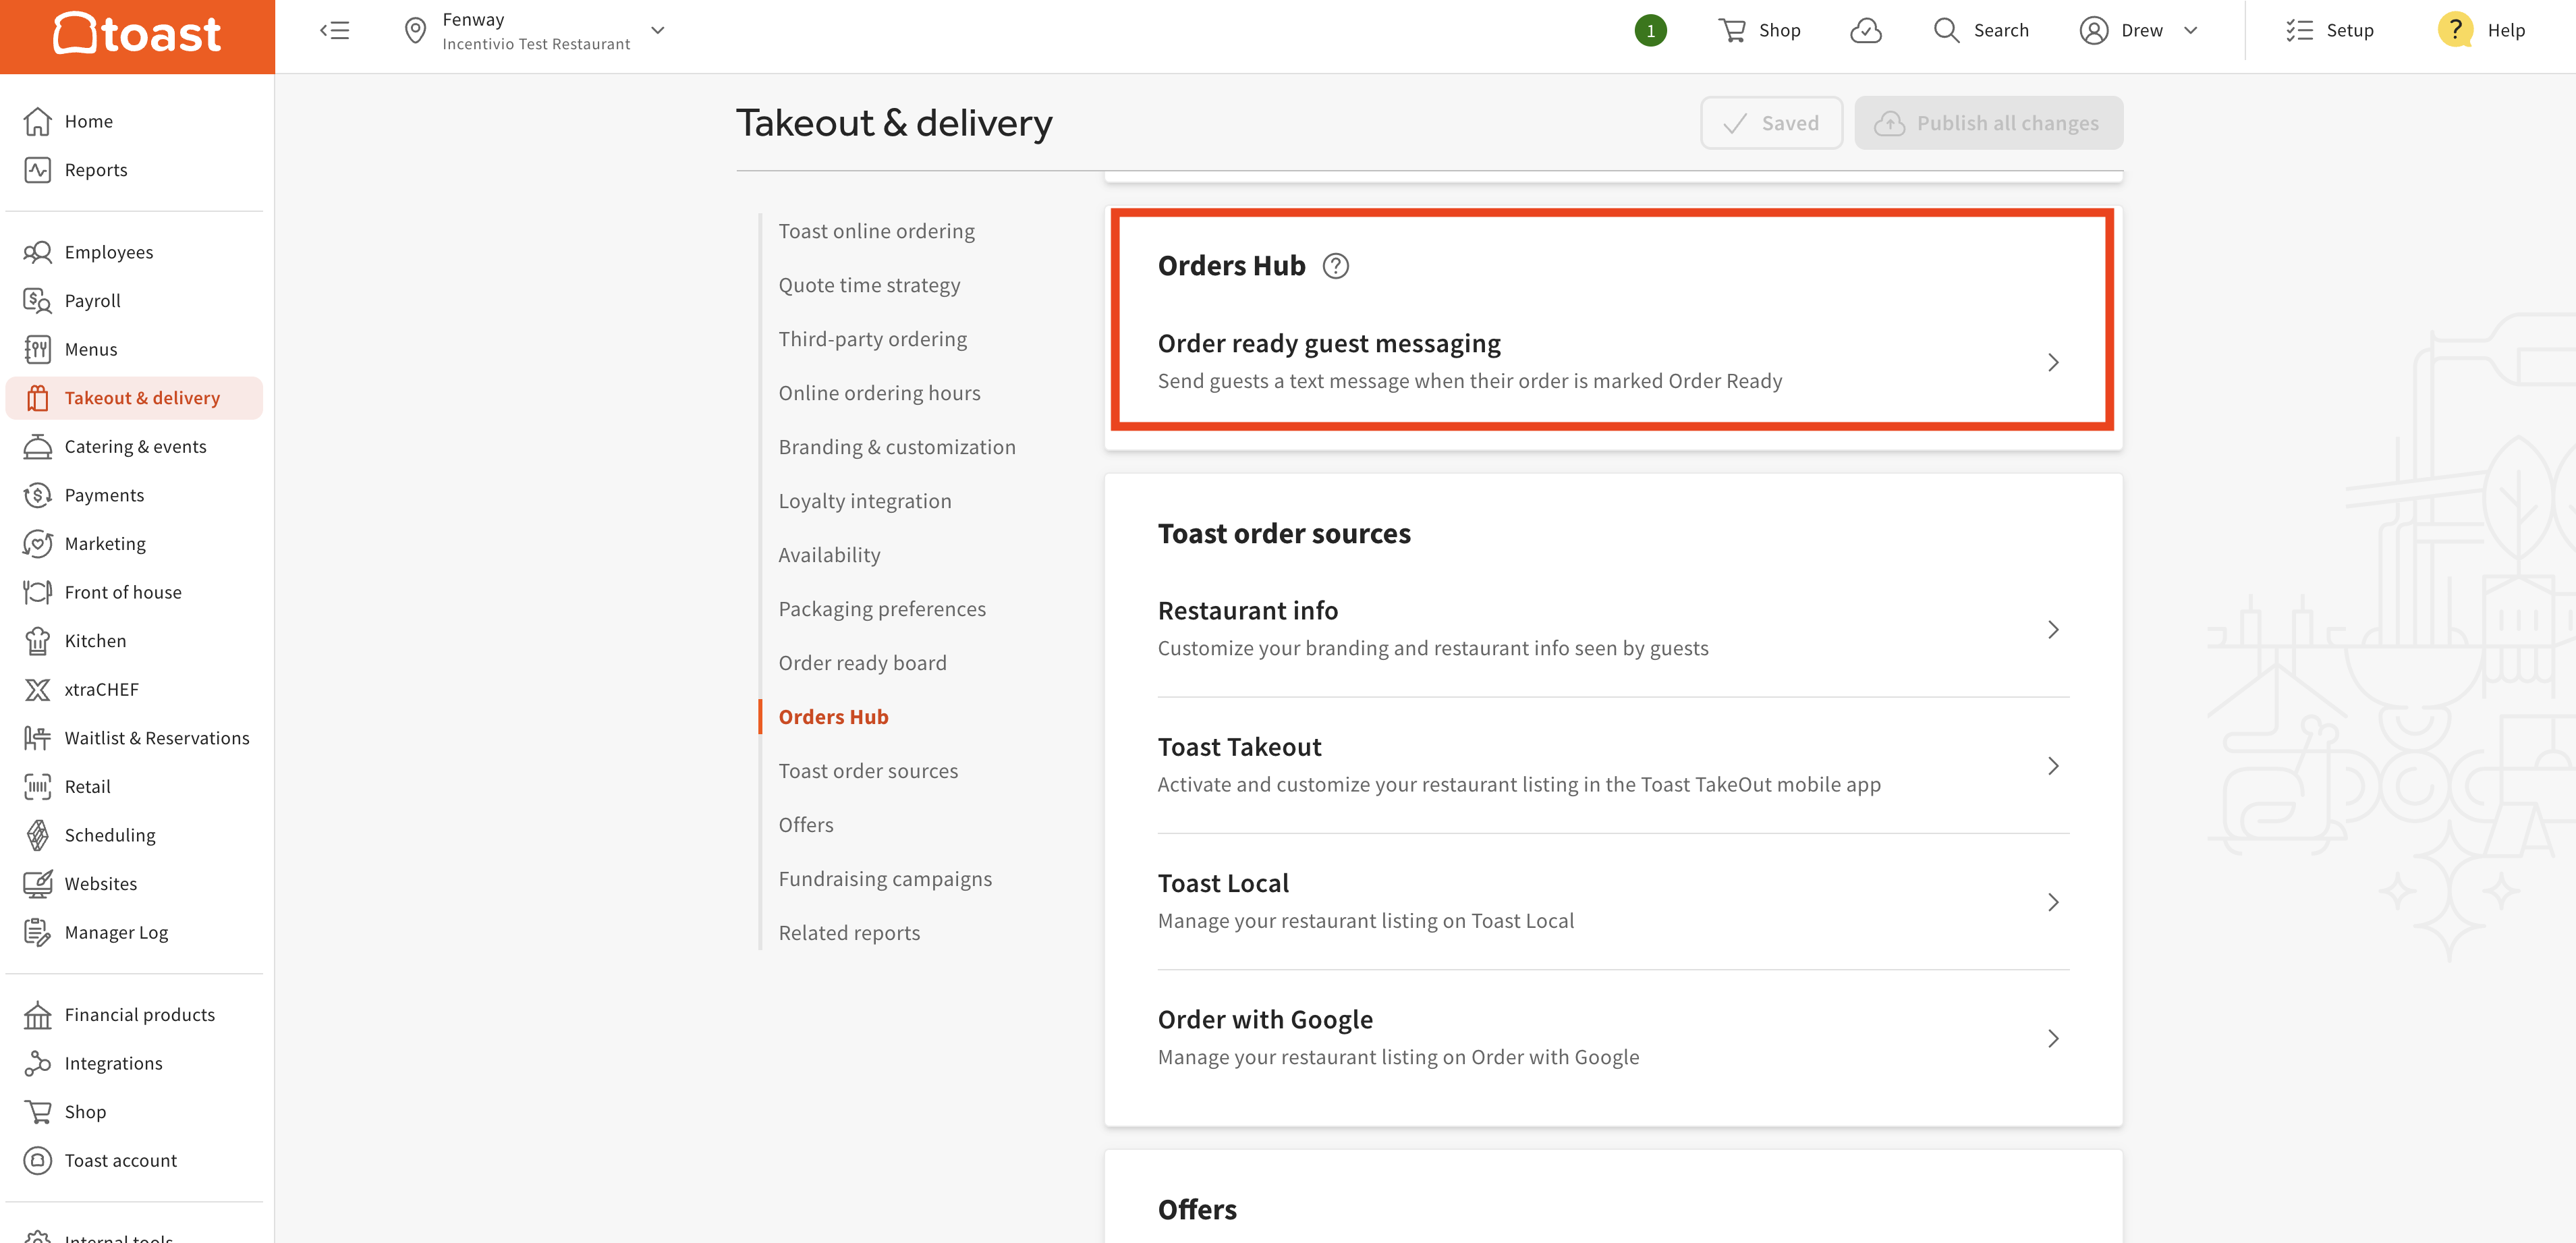The image size is (2576, 1243).
Task: Jump to Fundraising campaigns section
Action: pos(885,879)
